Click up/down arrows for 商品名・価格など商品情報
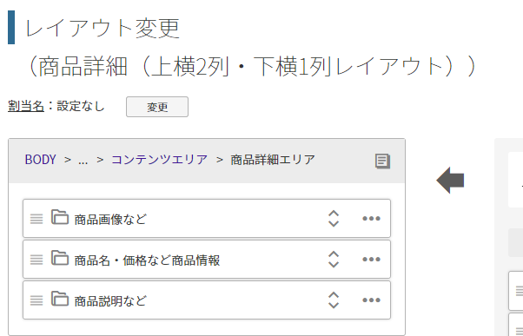 pyautogui.click(x=334, y=260)
